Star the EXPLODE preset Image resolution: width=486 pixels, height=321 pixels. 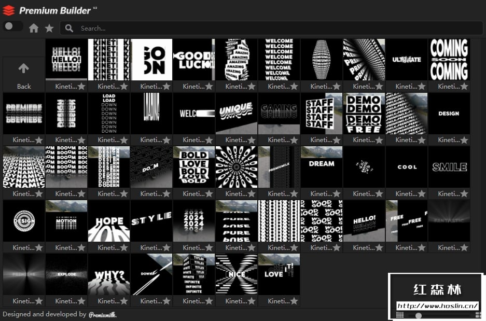point(81,301)
